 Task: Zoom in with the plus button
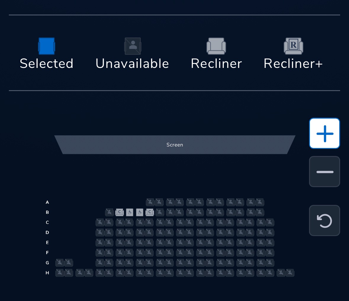coord(324,133)
